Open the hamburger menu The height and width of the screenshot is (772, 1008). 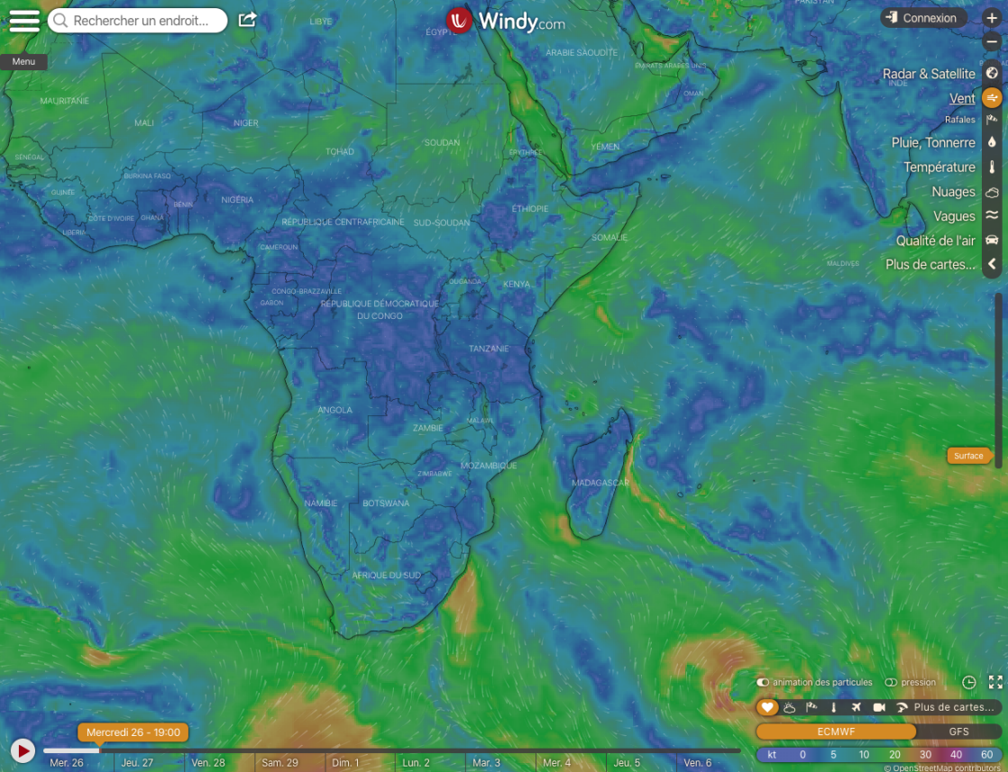24,21
